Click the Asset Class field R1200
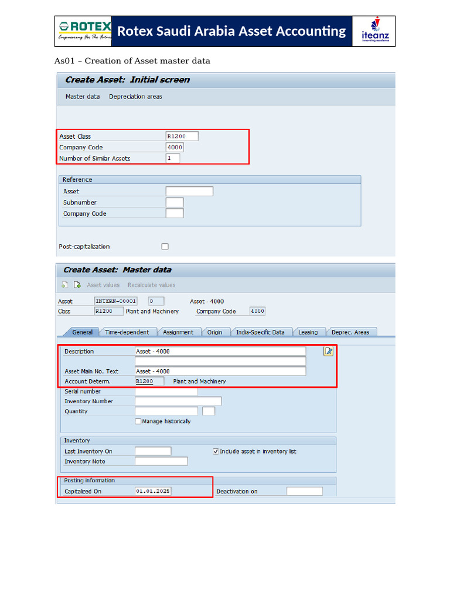 click(x=182, y=136)
